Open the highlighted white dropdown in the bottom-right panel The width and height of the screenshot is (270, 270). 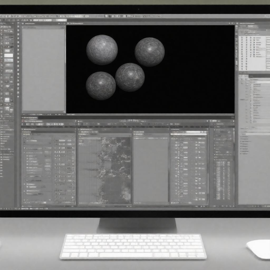[x=189, y=134]
